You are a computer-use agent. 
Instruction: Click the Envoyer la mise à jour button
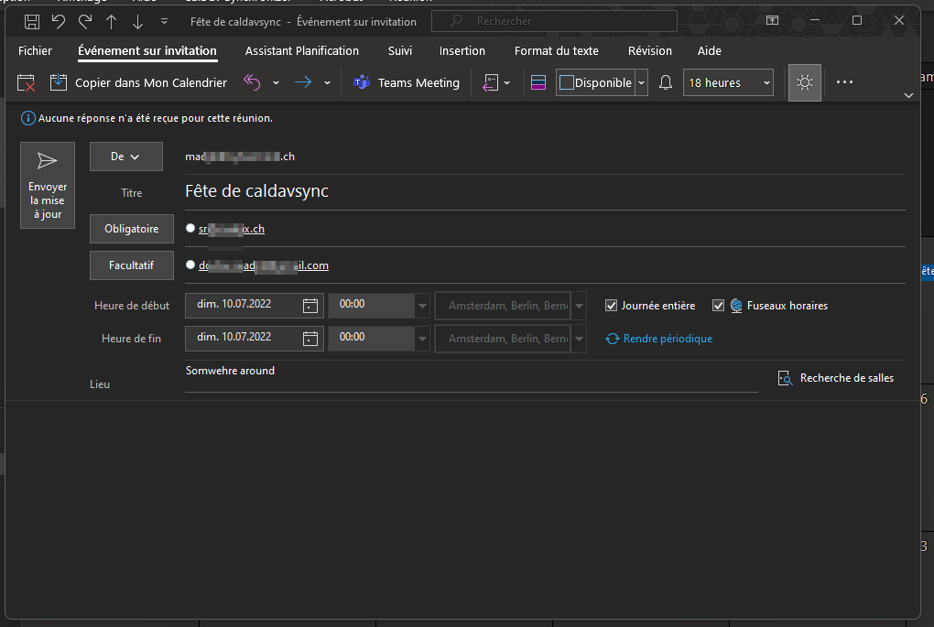47,186
